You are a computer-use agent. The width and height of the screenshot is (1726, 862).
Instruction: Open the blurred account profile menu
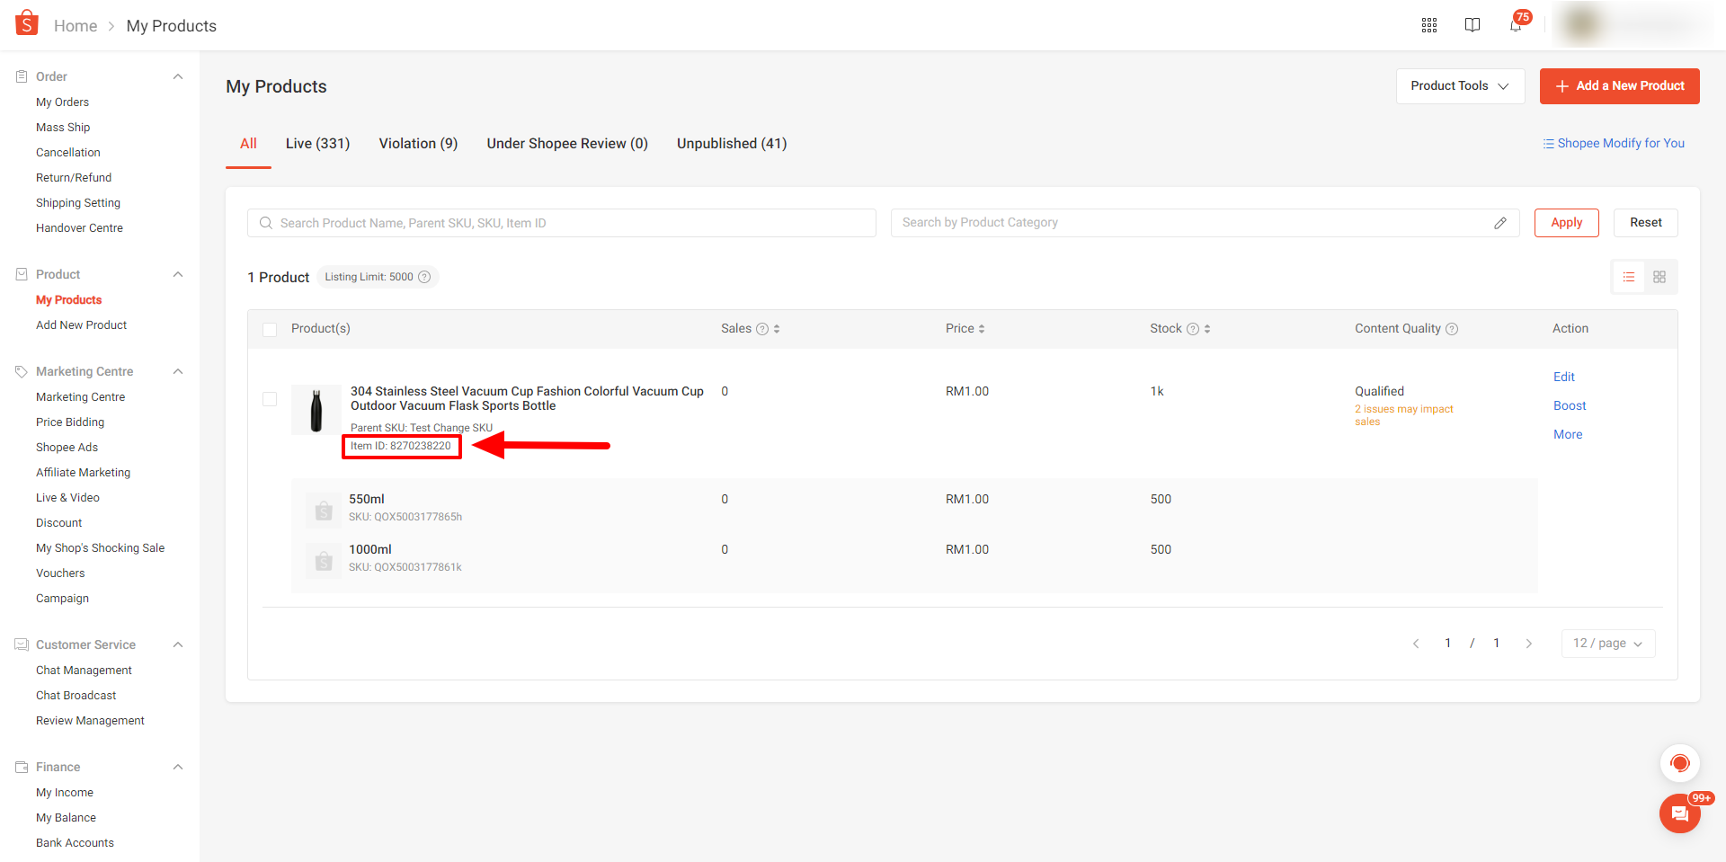[1634, 25]
